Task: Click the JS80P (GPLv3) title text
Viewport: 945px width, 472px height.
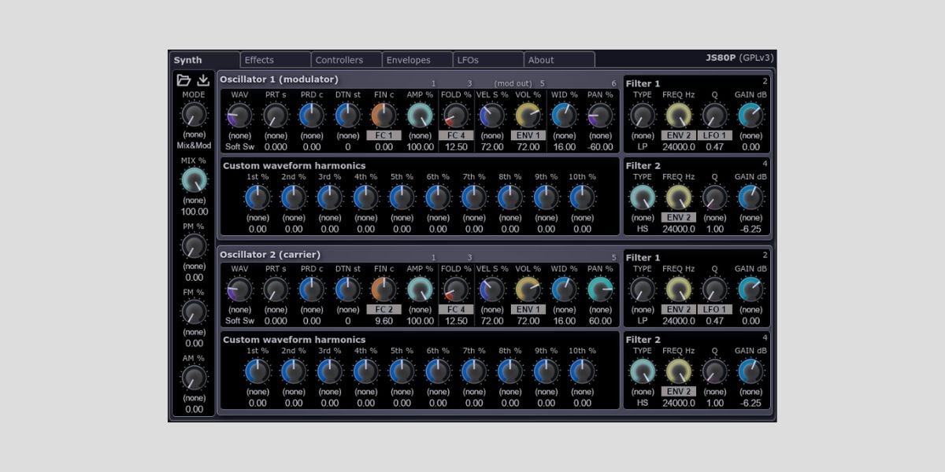Action: point(740,57)
